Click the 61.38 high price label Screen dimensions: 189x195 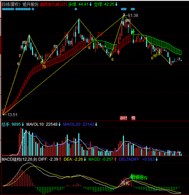(133, 16)
